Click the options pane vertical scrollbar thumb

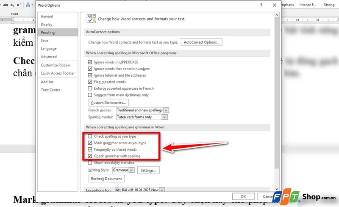click(x=277, y=93)
